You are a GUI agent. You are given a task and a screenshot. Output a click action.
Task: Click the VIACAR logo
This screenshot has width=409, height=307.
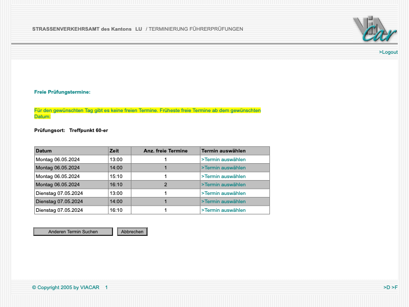coord(374,29)
